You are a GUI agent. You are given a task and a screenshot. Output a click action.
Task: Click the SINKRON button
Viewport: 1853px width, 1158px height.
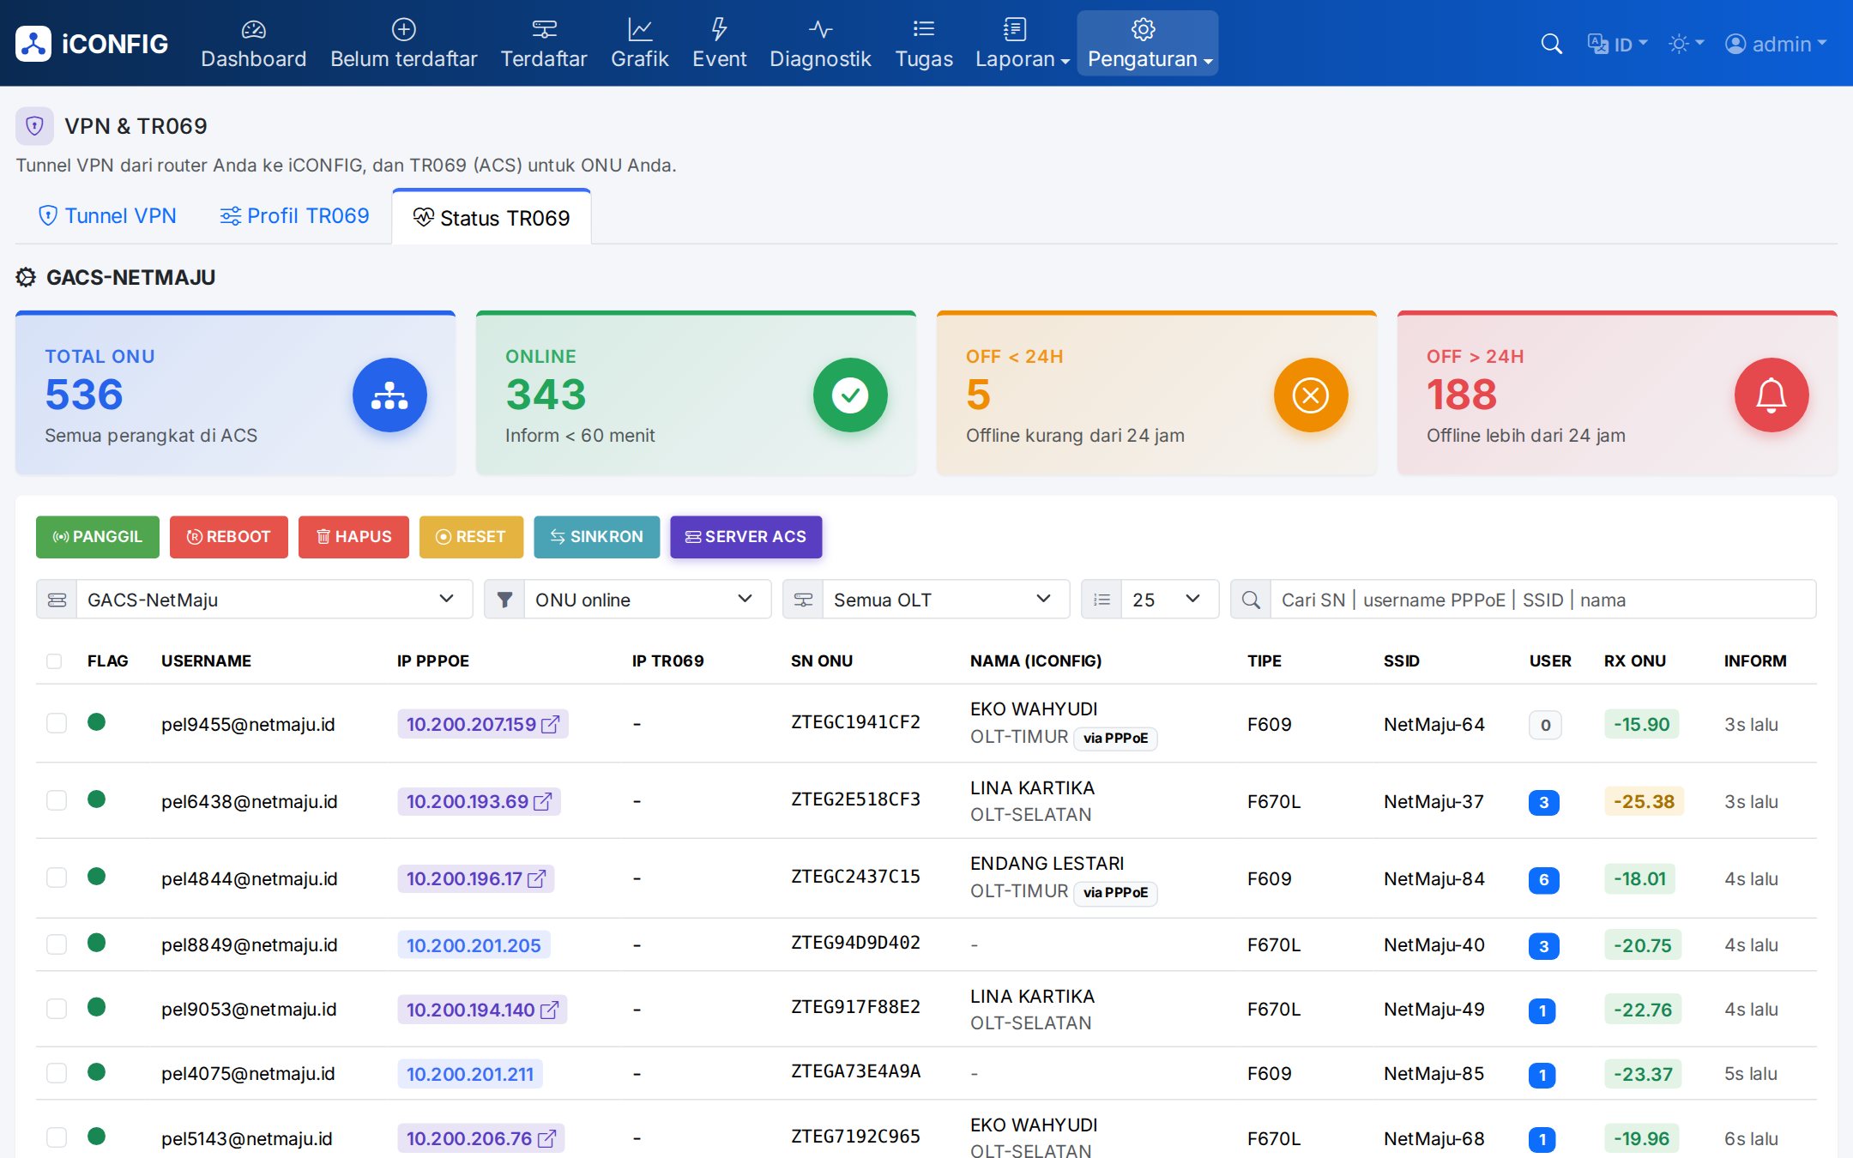pyautogui.click(x=597, y=537)
